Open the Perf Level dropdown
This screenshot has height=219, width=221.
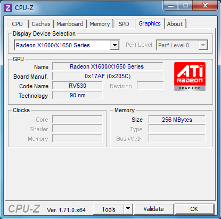click(182, 45)
